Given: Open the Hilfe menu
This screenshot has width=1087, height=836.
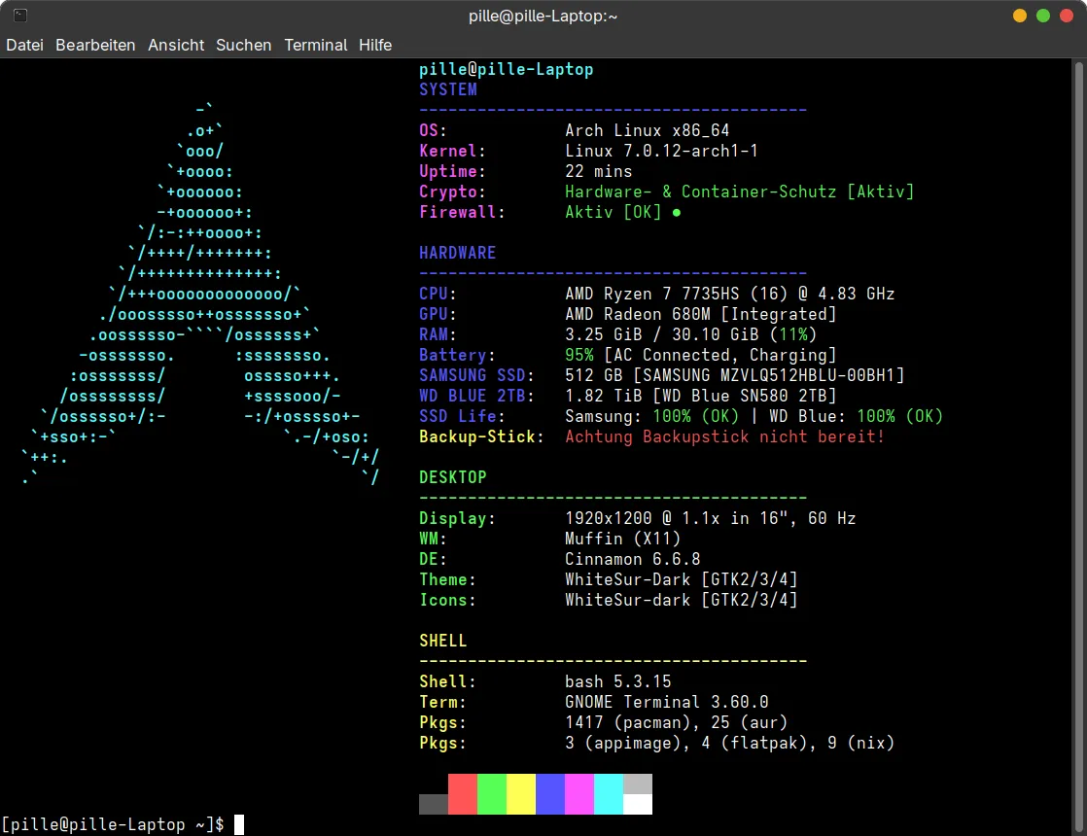Looking at the screenshot, I should [x=375, y=45].
